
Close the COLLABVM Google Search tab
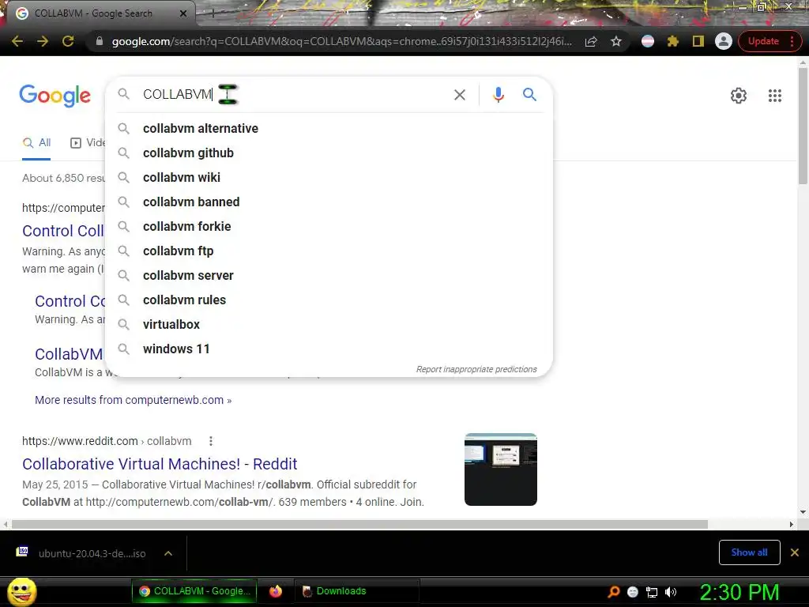click(x=183, y=13)
